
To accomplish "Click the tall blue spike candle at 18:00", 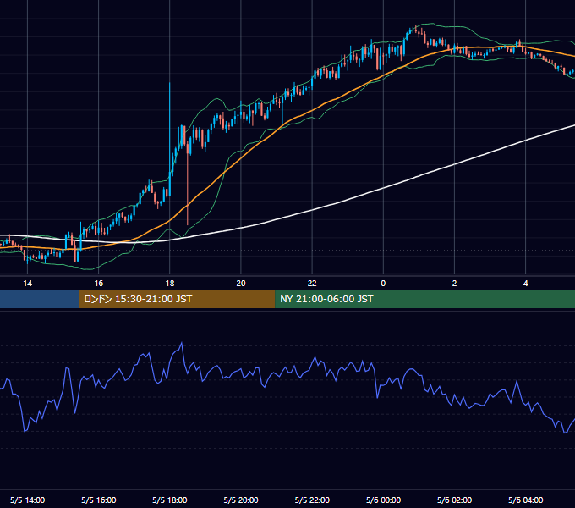I will [170, 140].
